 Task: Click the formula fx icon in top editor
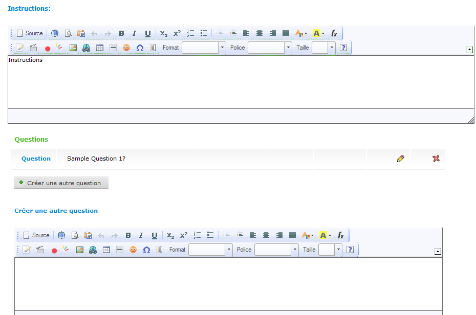tap(334, 33)
